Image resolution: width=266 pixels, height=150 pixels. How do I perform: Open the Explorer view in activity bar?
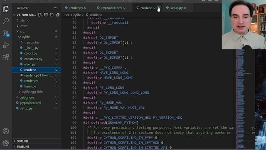(x=6, y=9)
